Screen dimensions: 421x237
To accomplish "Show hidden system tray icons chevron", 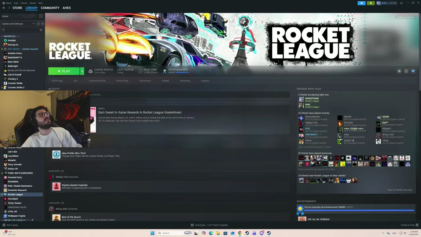I will [x=383, y=233].
